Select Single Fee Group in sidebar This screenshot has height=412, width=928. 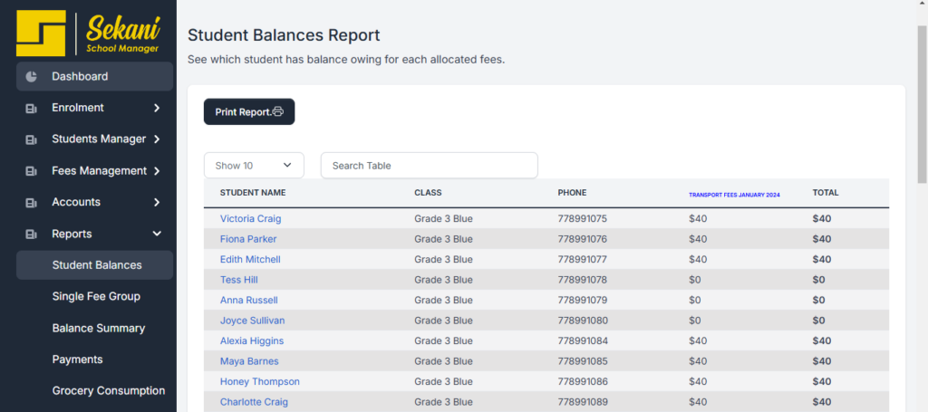point(96,296)
